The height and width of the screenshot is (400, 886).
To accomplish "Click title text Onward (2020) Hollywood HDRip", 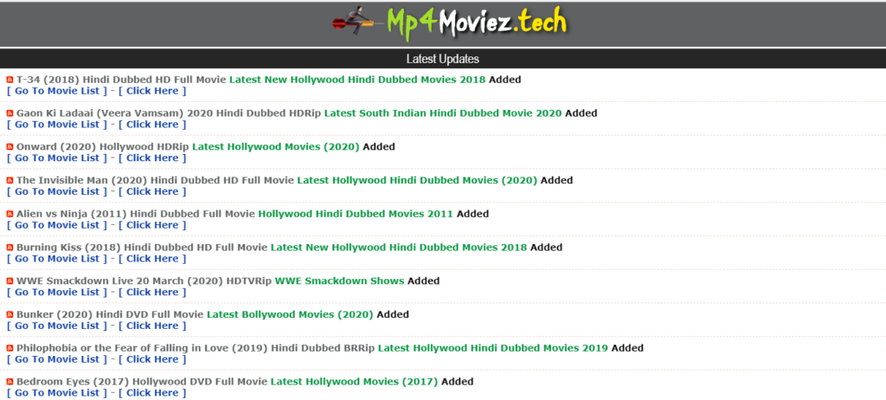I will (x=103, y=146).
